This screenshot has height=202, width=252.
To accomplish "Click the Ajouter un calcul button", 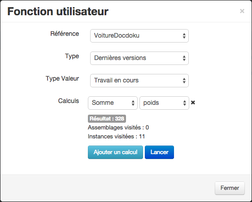I will click(115, 152).
